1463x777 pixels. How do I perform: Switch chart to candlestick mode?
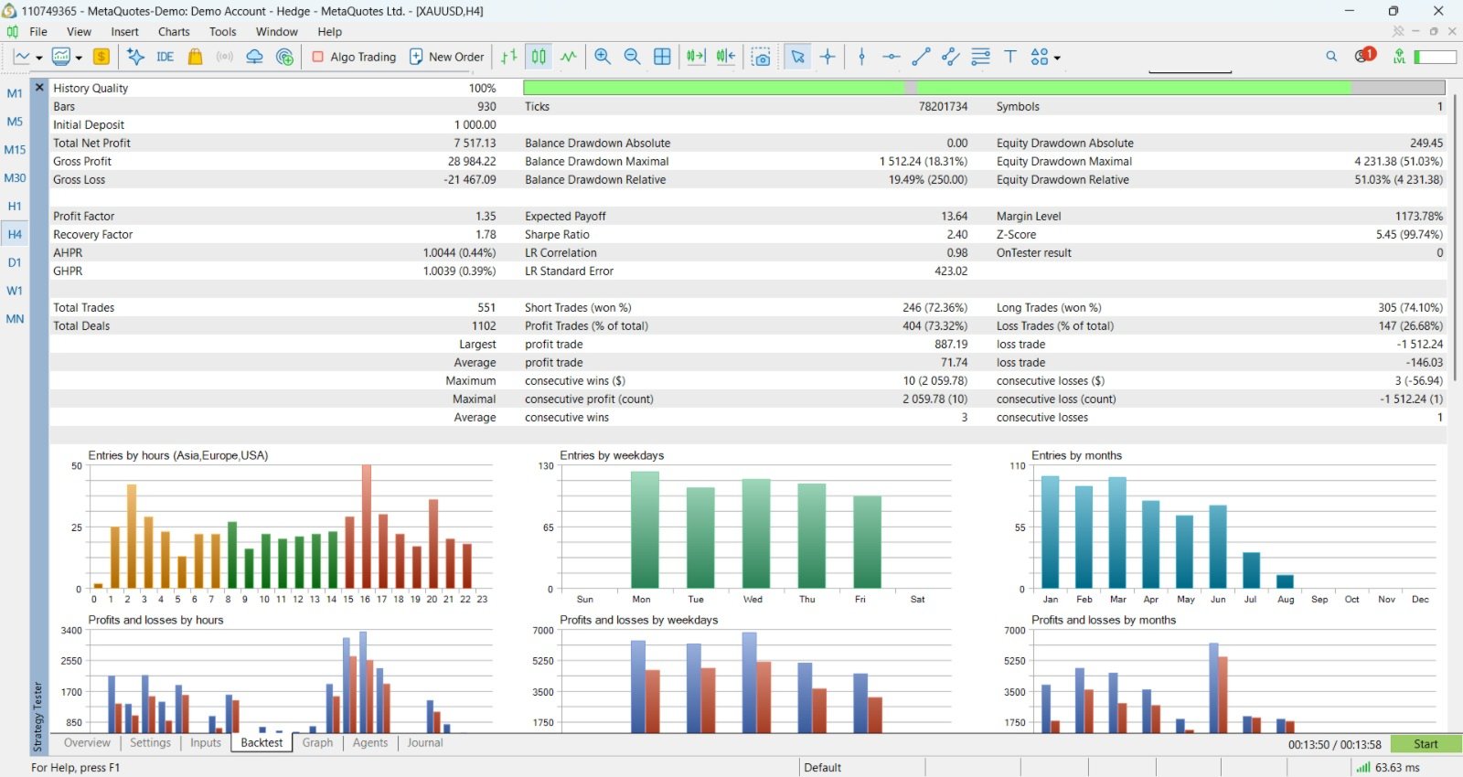pyautogui.click(x=539, y=57)
